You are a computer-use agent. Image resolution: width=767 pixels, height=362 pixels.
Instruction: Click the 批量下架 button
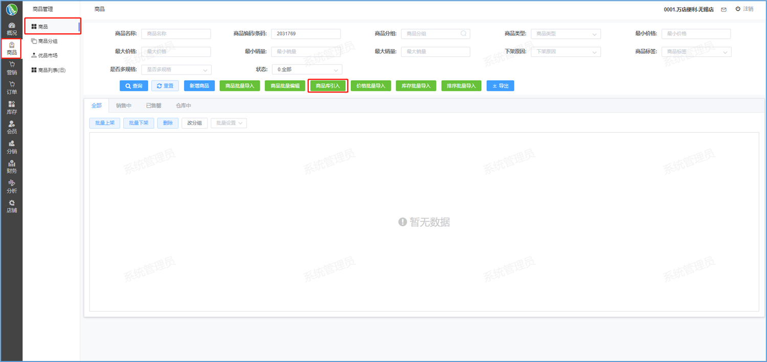point(139,123)
